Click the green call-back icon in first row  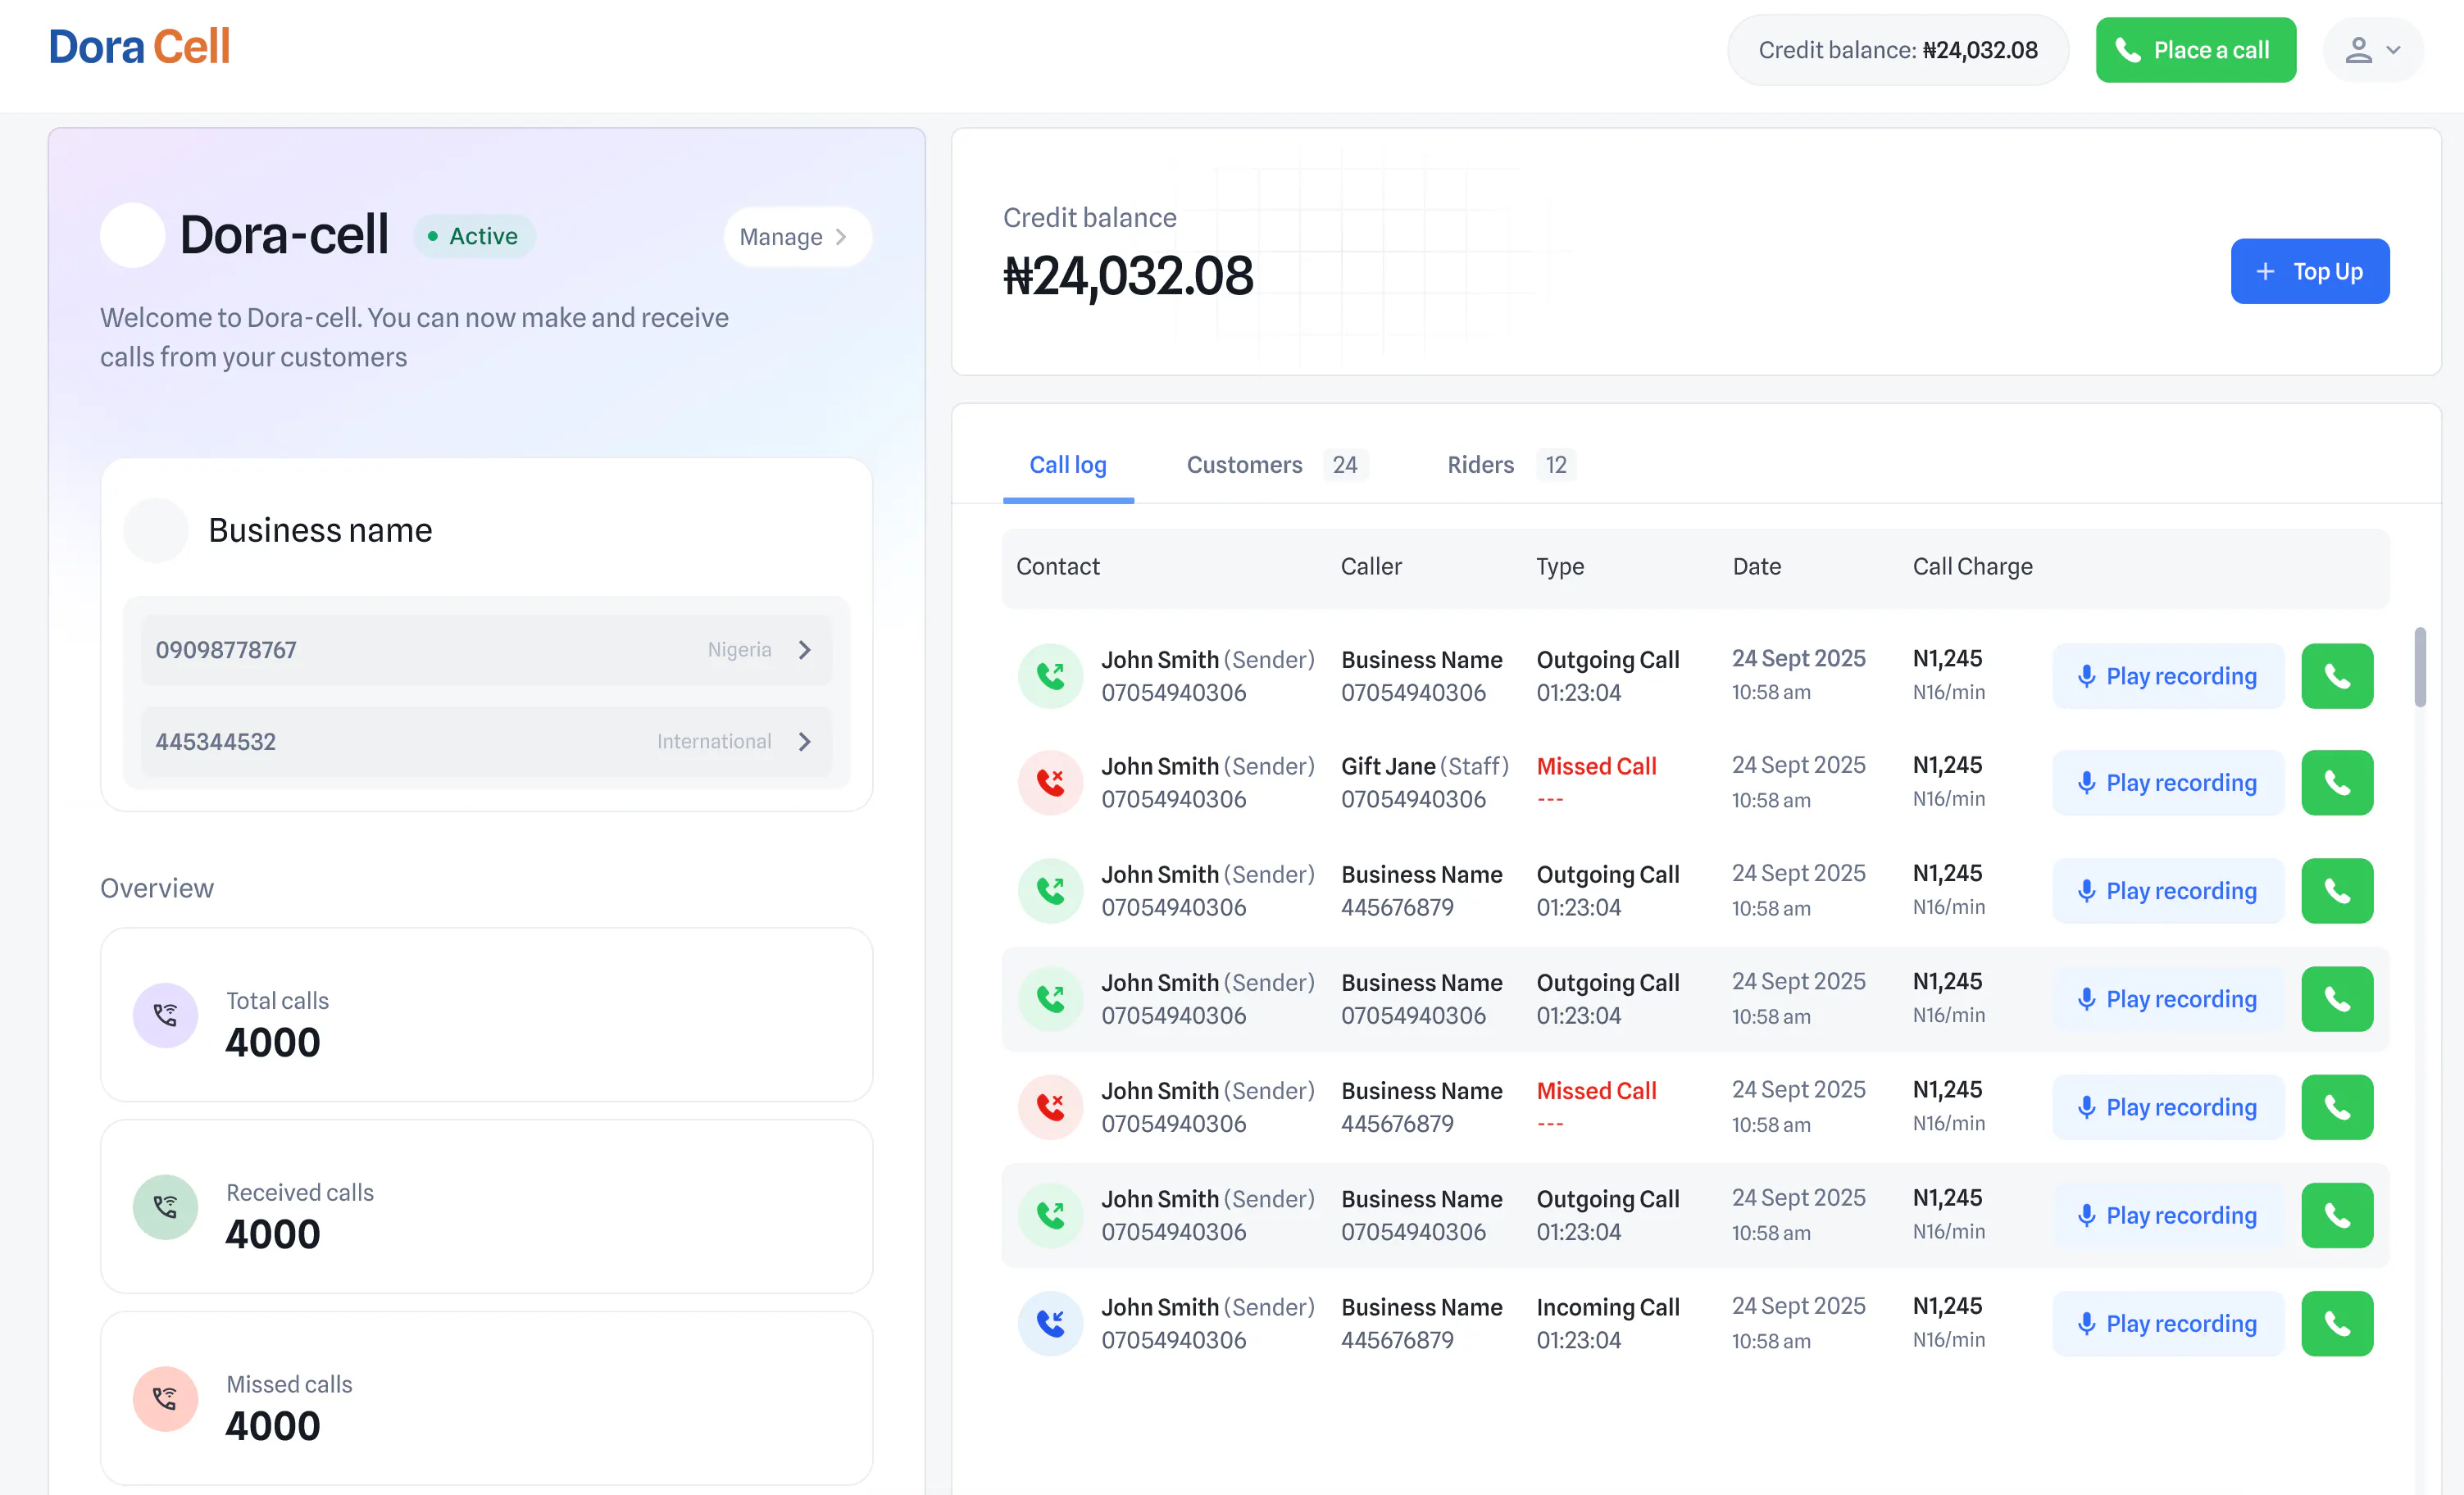tap(2336, 676)
